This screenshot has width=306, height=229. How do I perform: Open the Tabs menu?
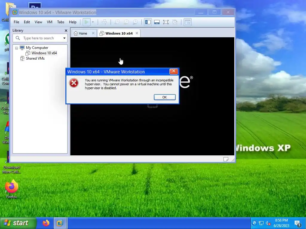(61, 22)
